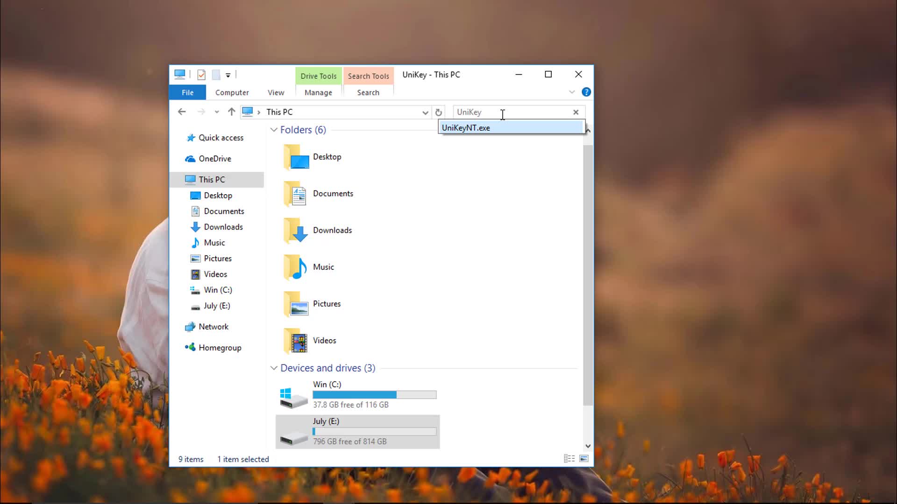Select the Downloads folder icon

point(296,231)
